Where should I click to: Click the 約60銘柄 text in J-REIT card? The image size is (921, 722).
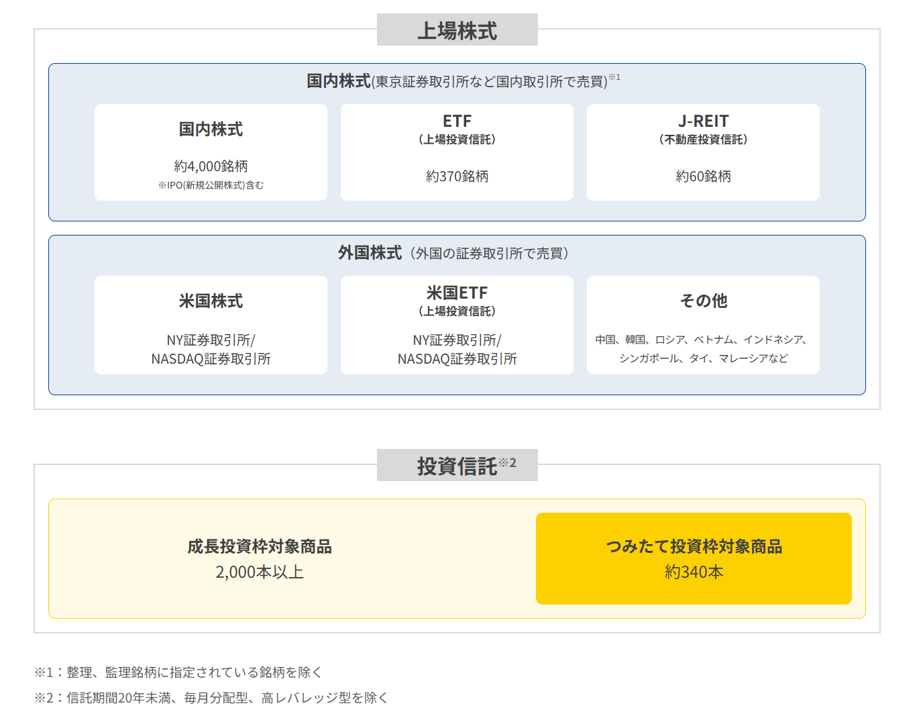point(703,176)
